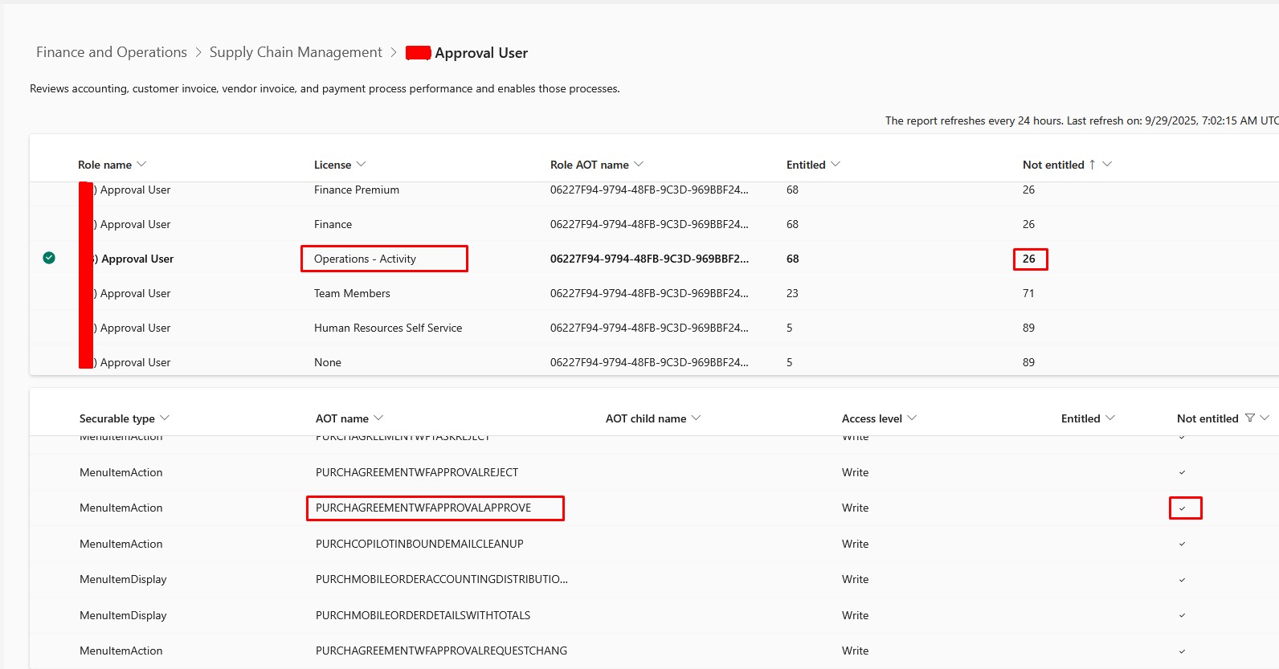Image resolution: width=1279 pixels, height=669 pixels.
Task: Open the Role name column dropdown
Action: pos(141,165)
